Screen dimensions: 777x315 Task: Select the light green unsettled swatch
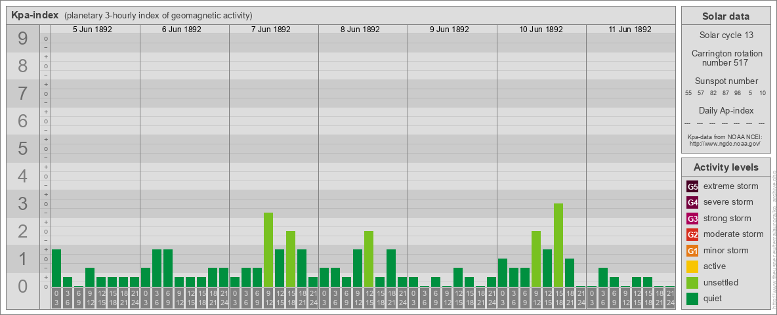point(692,282)
